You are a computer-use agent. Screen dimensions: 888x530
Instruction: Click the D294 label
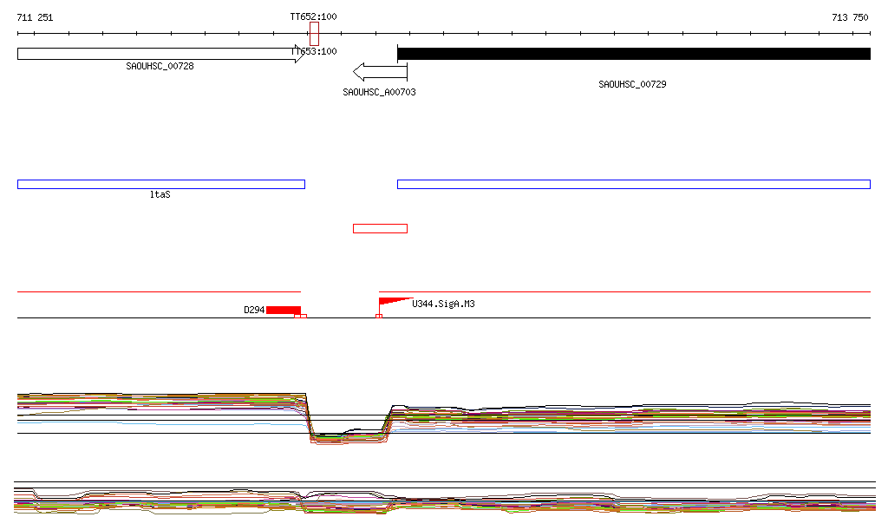point(254,311)
